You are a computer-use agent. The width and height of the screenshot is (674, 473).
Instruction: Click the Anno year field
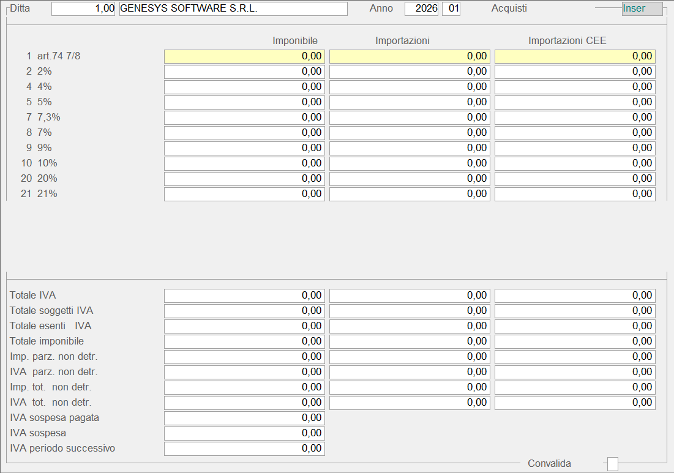pos(421,9)
